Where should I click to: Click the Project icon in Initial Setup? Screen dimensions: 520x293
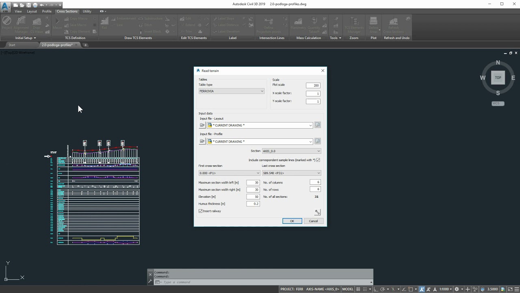pos(6,23)
